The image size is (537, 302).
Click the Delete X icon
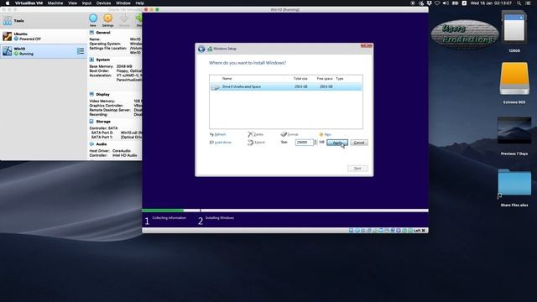(x=250, y=134)
